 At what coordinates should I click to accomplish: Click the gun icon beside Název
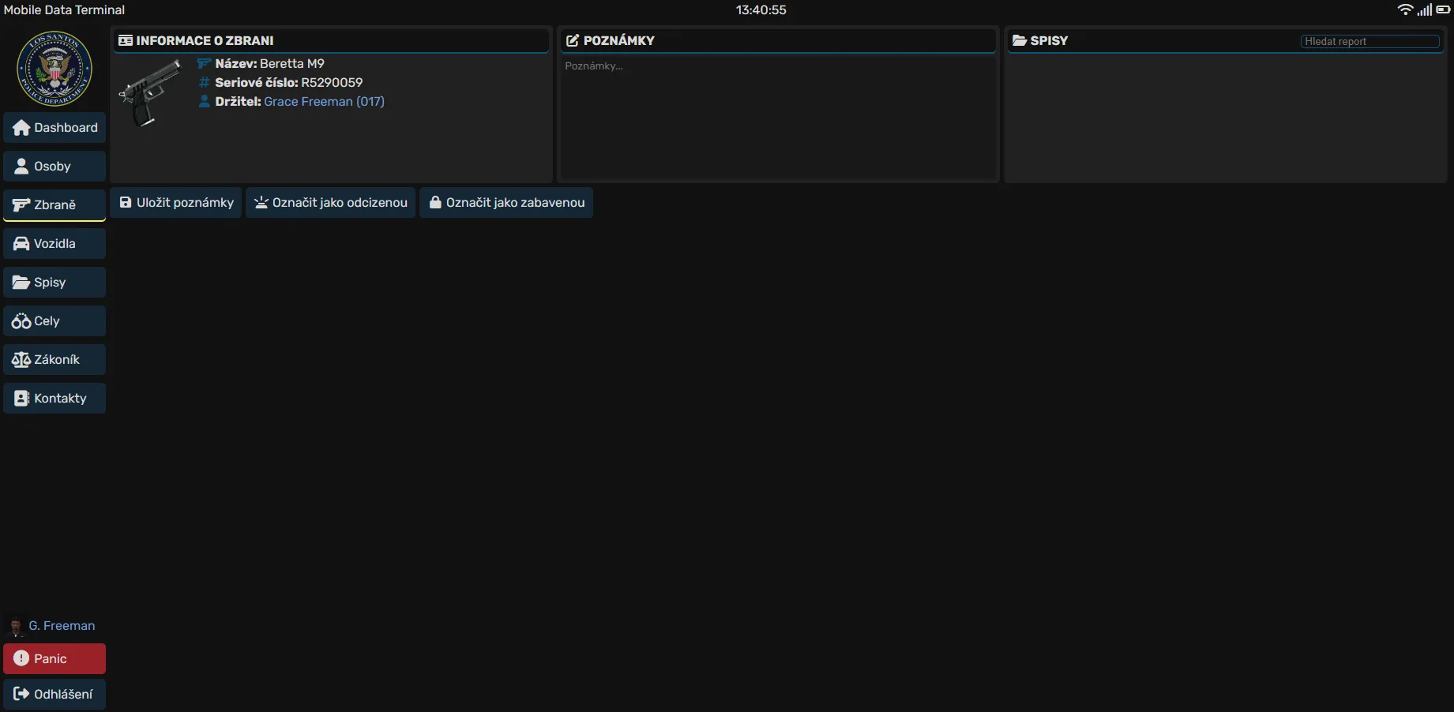coord(204,64)
